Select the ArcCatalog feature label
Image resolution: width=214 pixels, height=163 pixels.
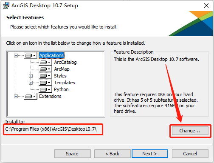(x=65, y=62)
